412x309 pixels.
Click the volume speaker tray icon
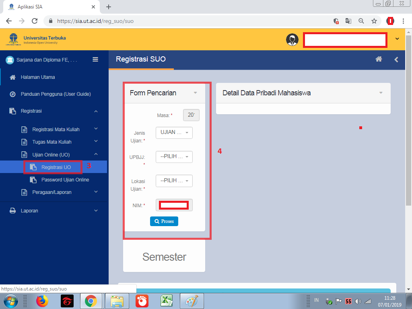tap(358, 301)
